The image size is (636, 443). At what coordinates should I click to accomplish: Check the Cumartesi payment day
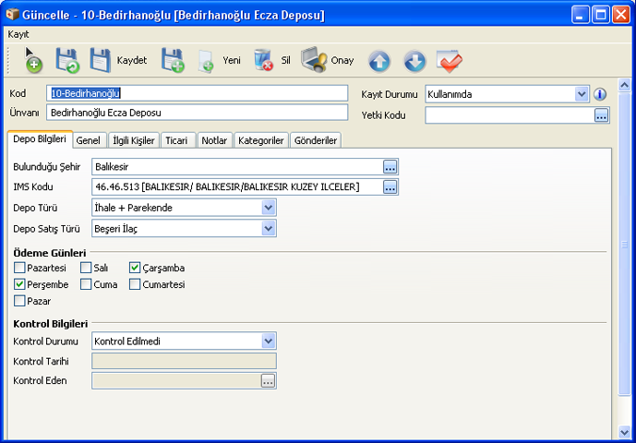tap(135, 284)
